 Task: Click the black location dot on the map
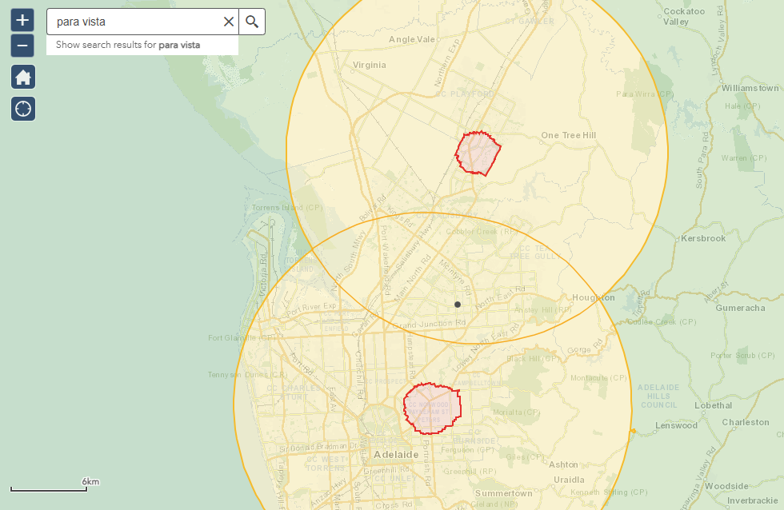click(458, 304)
